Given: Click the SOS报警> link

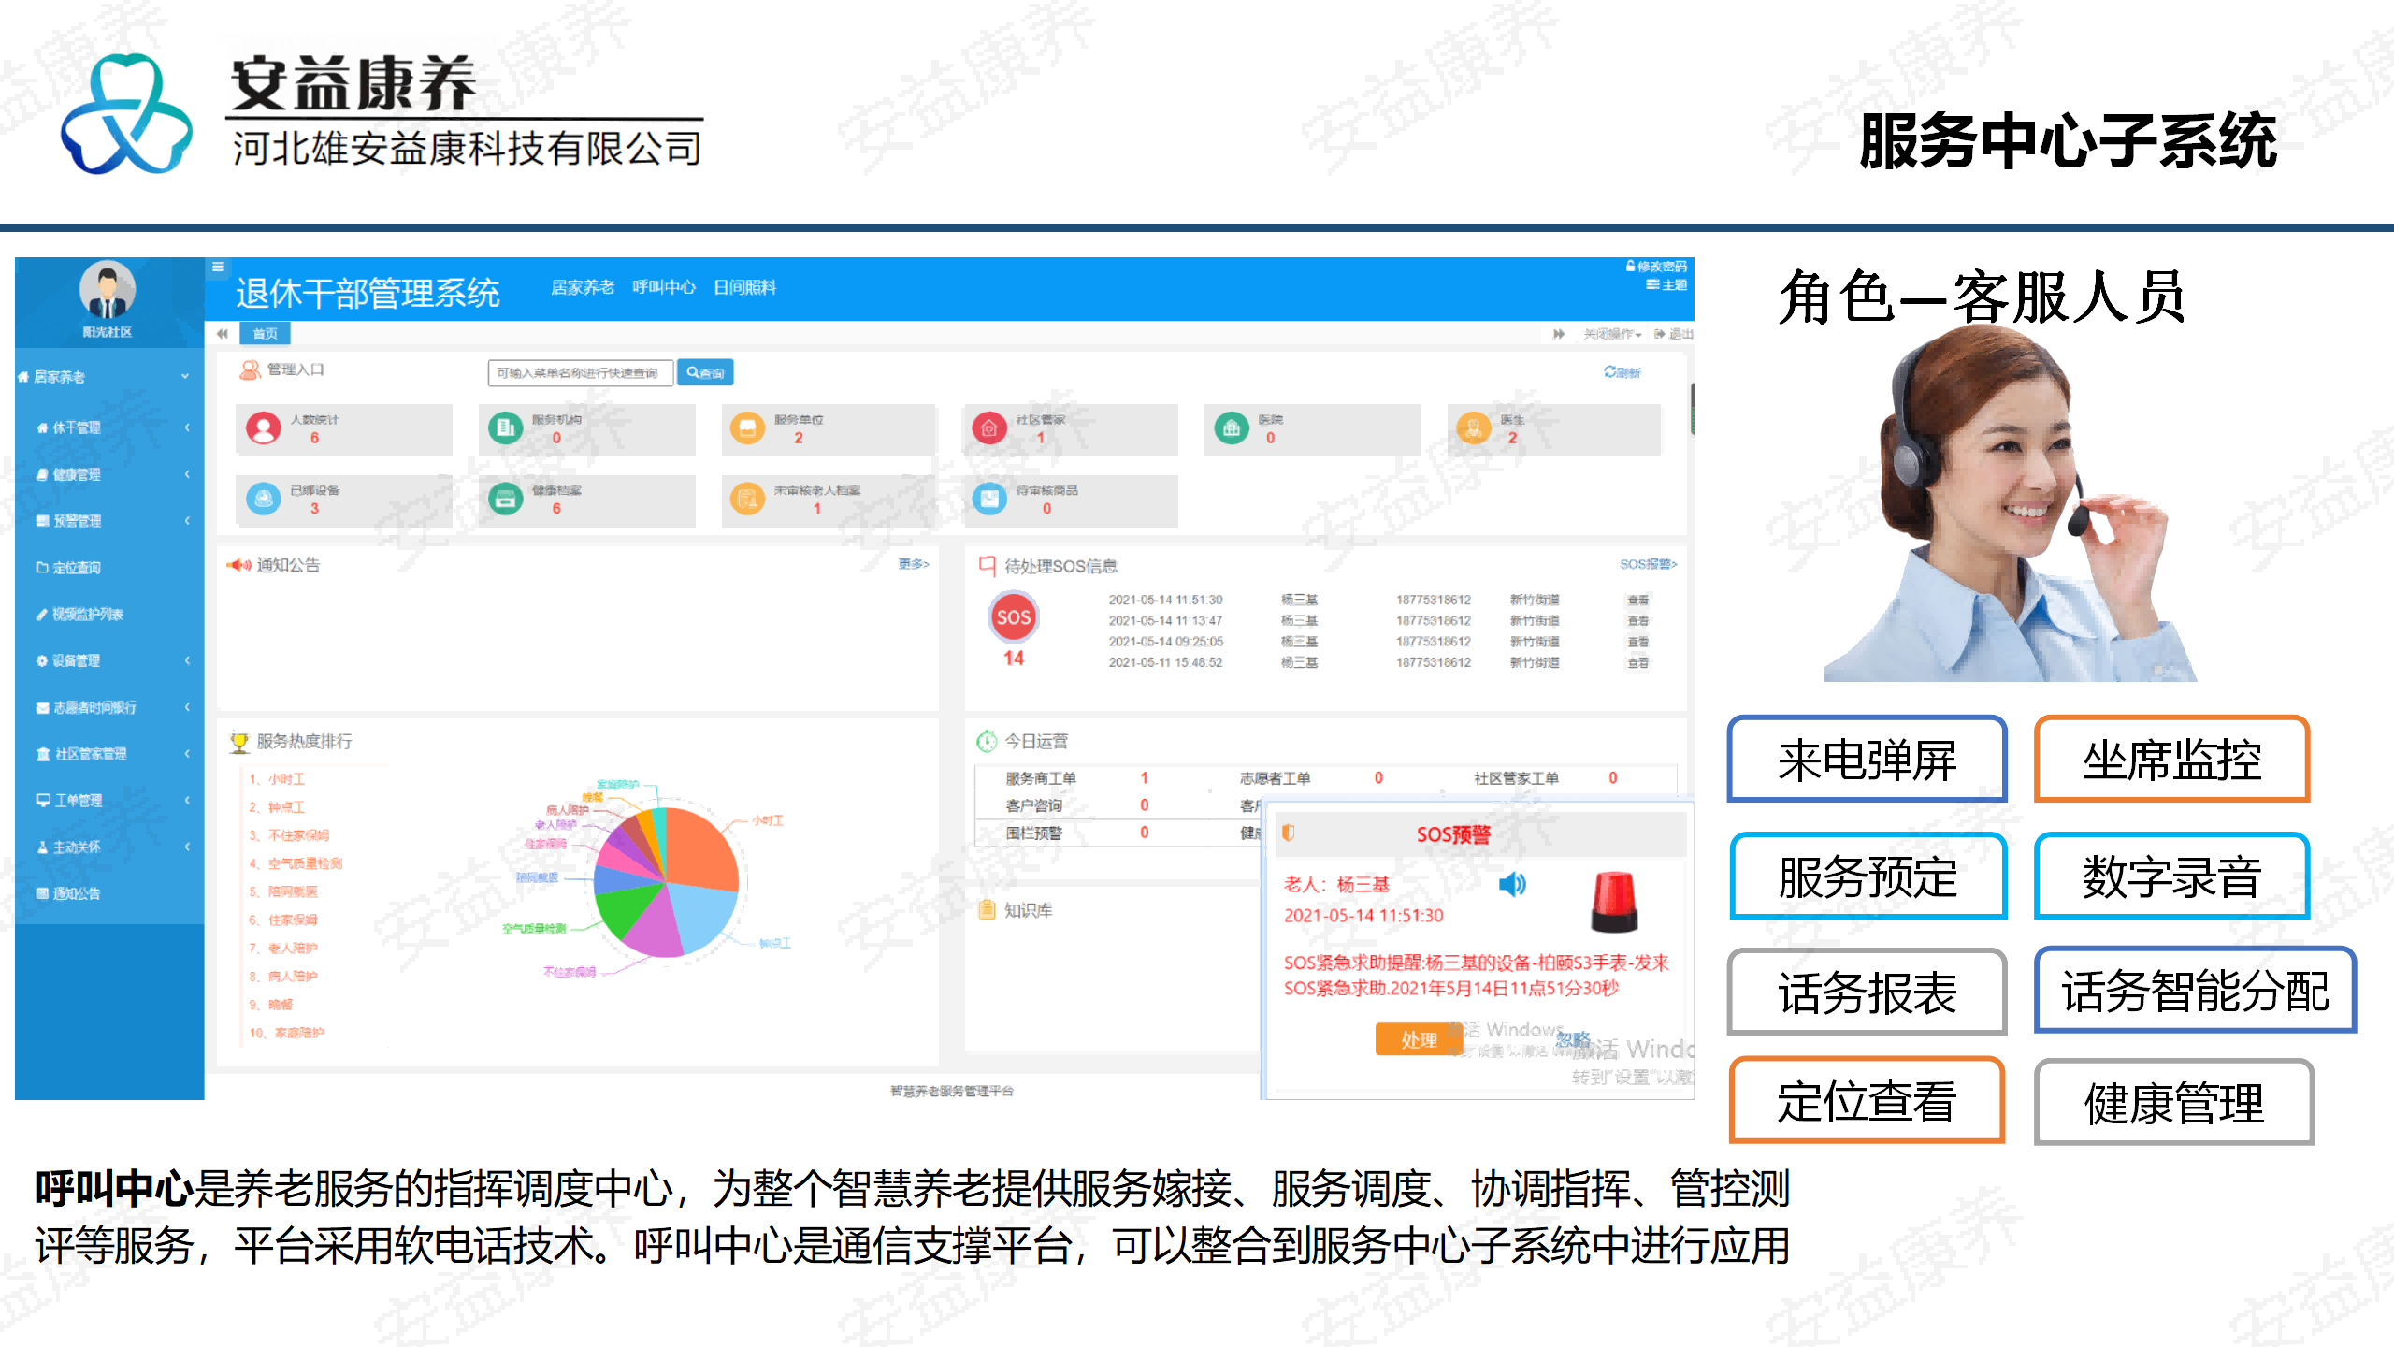Looking at the screenshot, I should coord(1649,564).
